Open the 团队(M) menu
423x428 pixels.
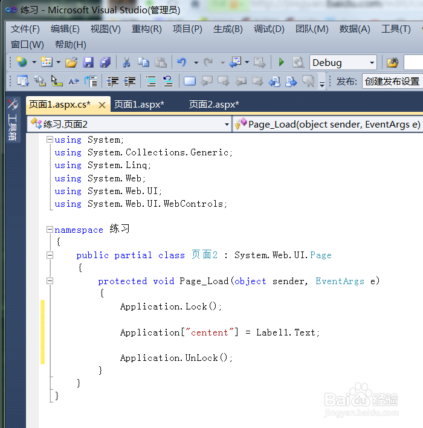[x=312, y=28]
